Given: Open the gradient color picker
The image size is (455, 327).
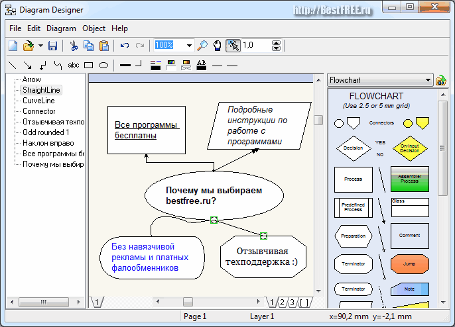Looking at the screenshot, I should [186, 65].
